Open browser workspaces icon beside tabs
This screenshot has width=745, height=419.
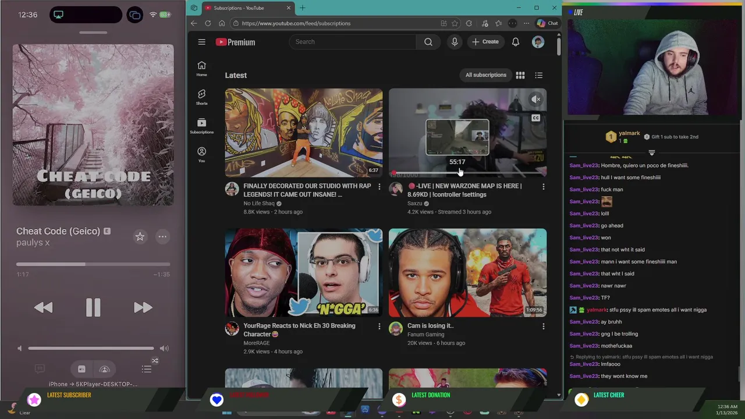pyautogui.click(x=194, y=8)
